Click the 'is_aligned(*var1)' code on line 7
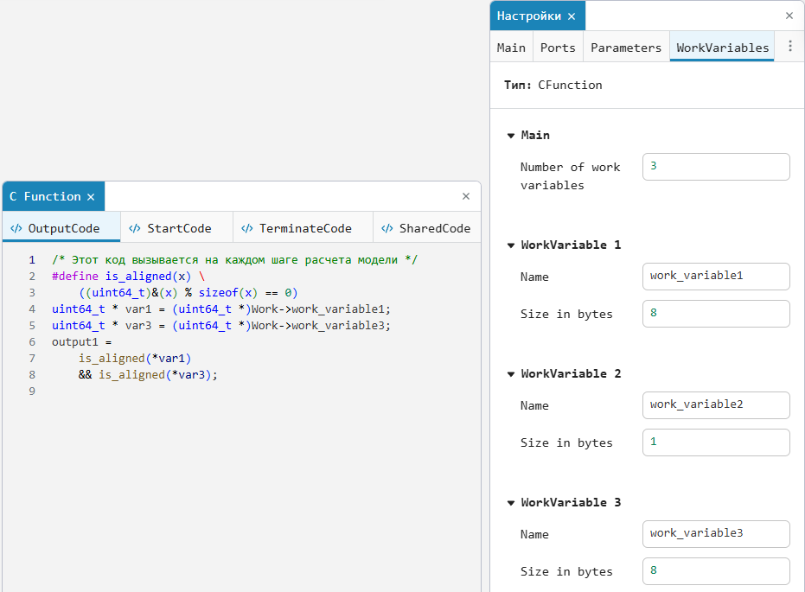 click(x=135, y=358)
